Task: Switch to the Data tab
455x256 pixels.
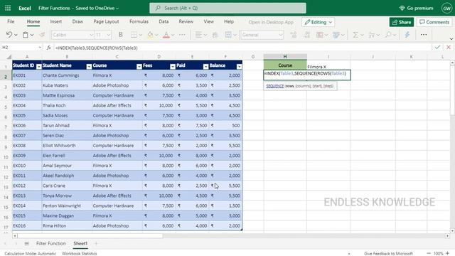Action: coord(164,21)
